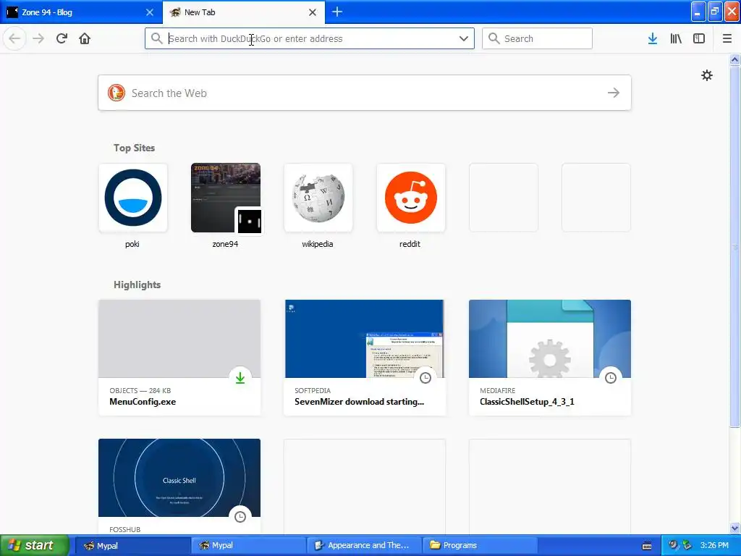Open the Classic Shell Fosshub highlight thumbnail
This screenshot has width=741, height=556.
179,478
